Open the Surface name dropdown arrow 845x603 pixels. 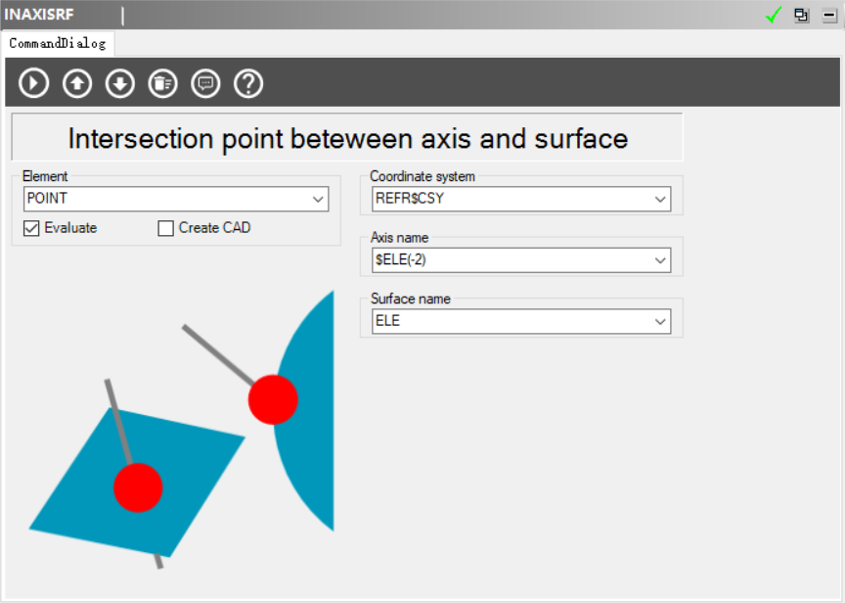[660, 321]
